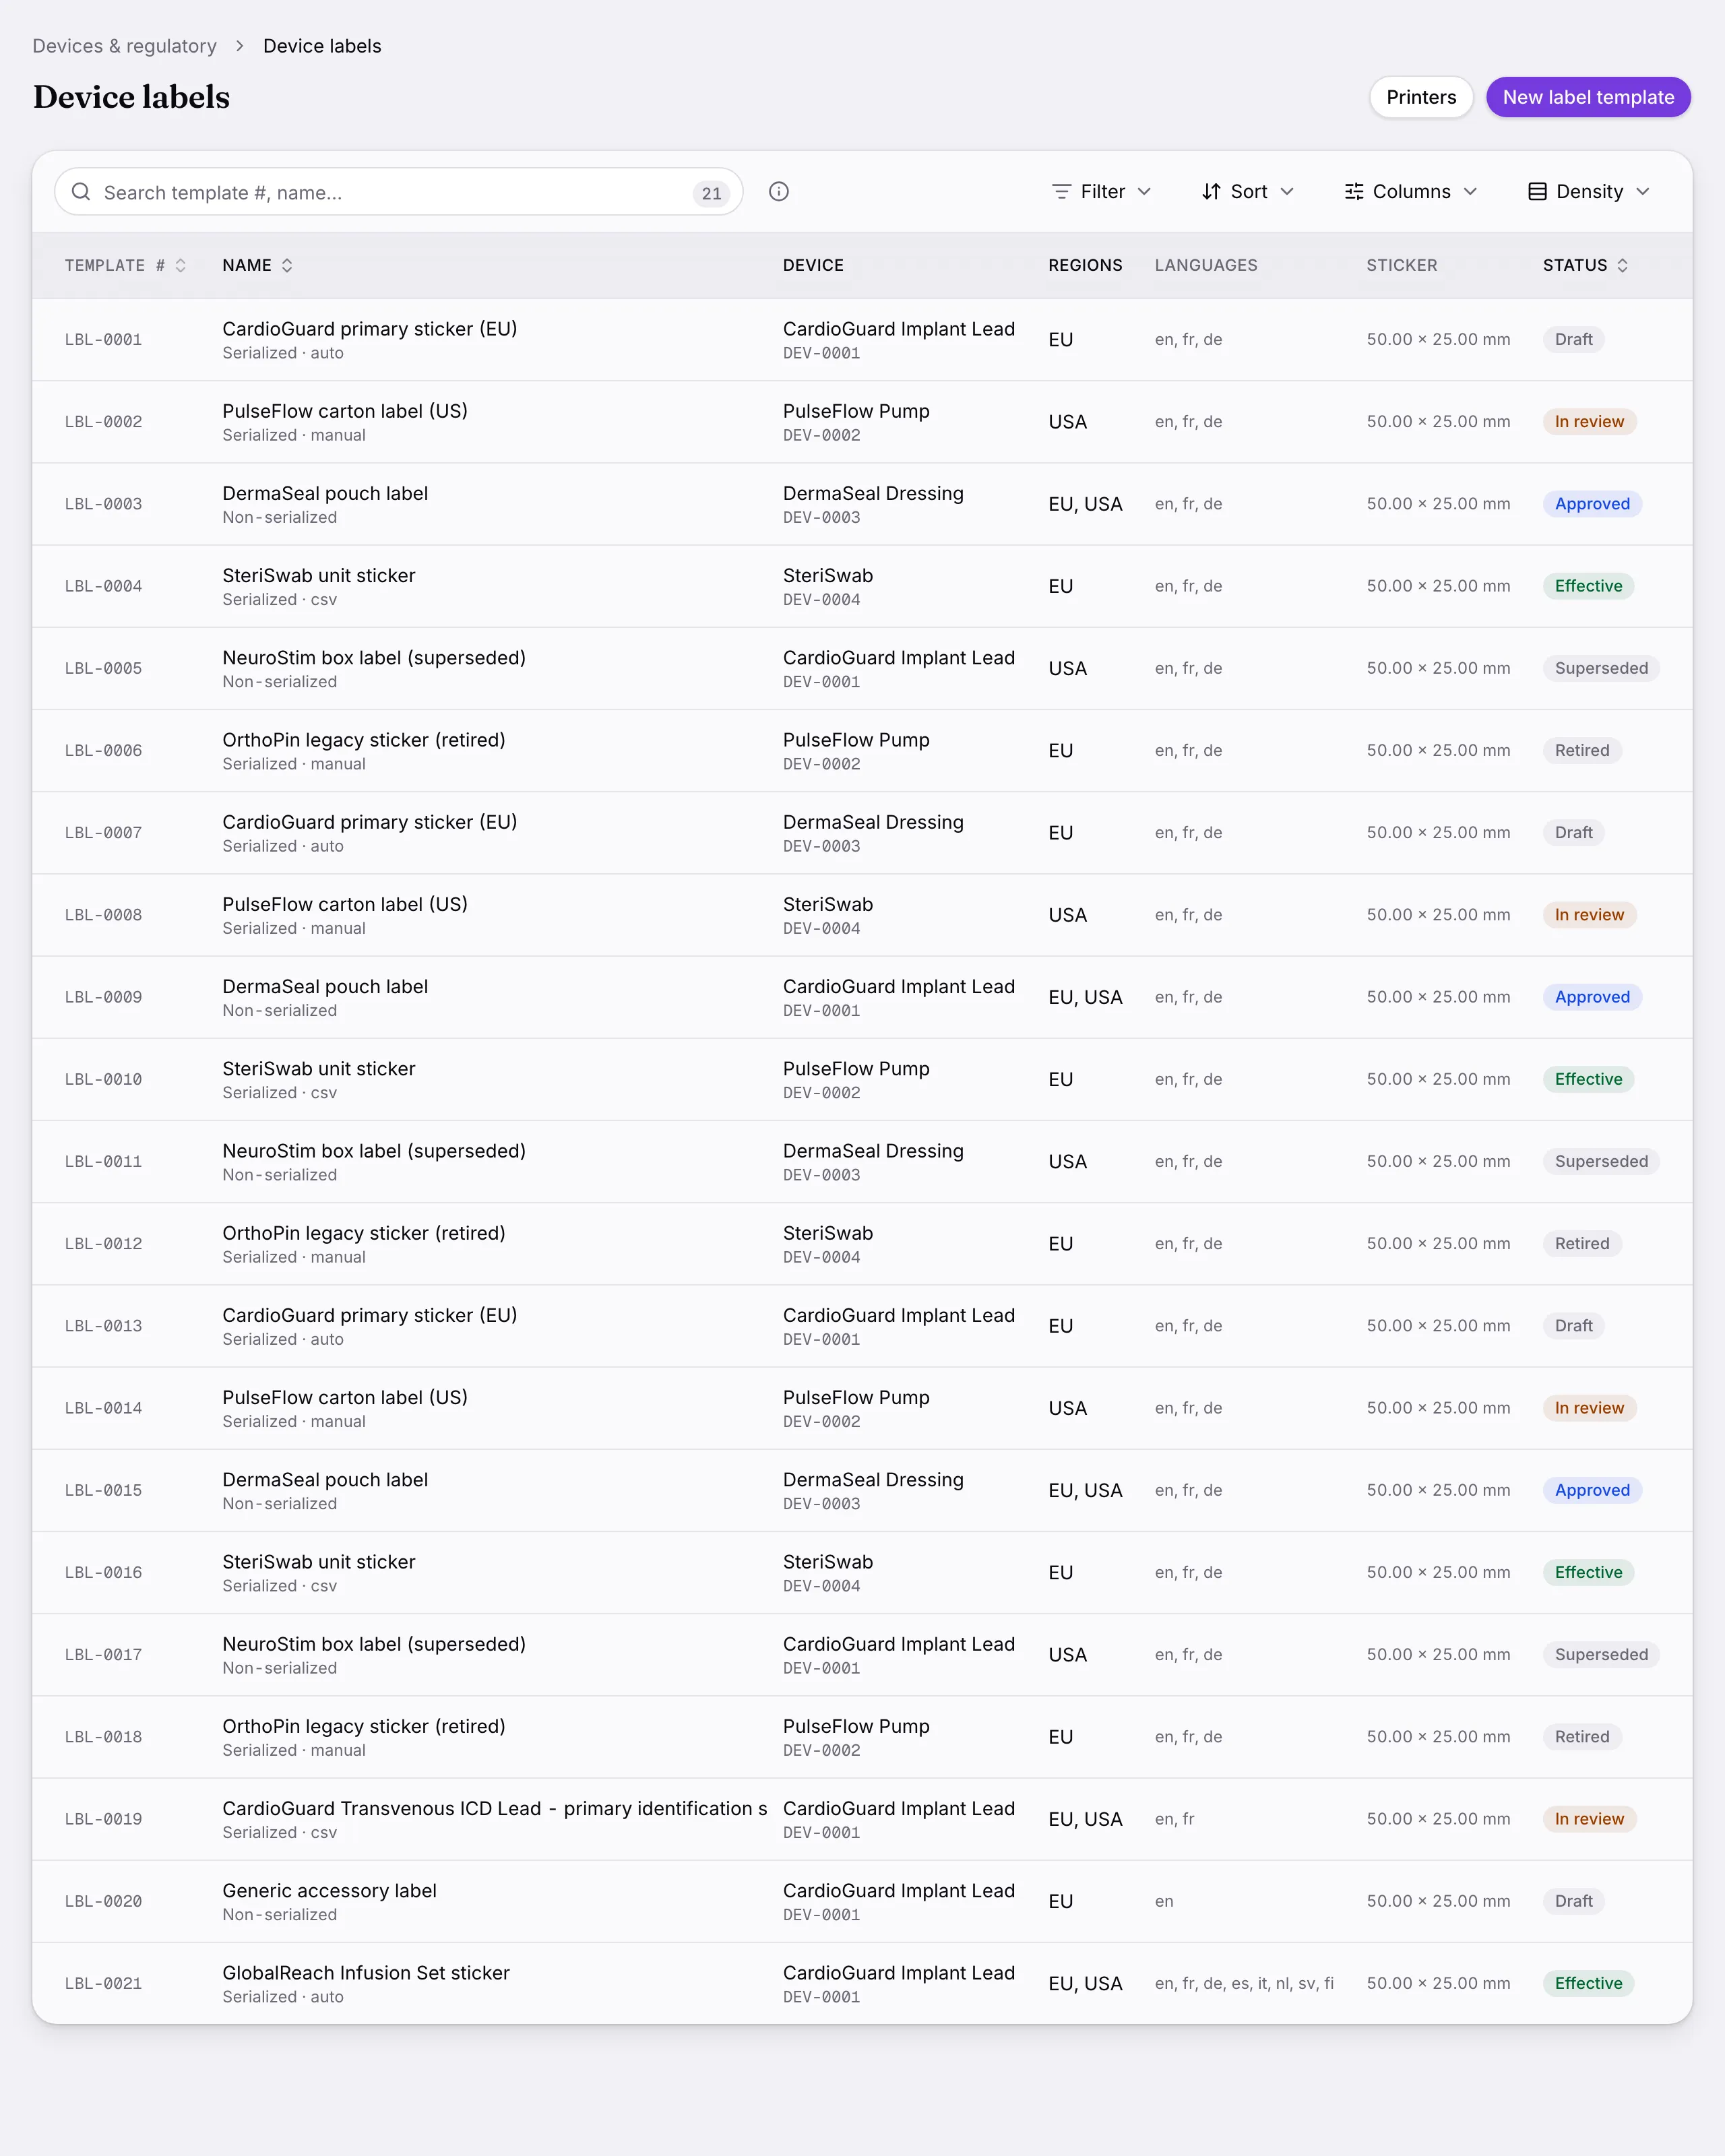Click the Device labels breadcrumb
This screenshot has height=2156, width=1725.
pyautogui.click(x=322, y=46)
